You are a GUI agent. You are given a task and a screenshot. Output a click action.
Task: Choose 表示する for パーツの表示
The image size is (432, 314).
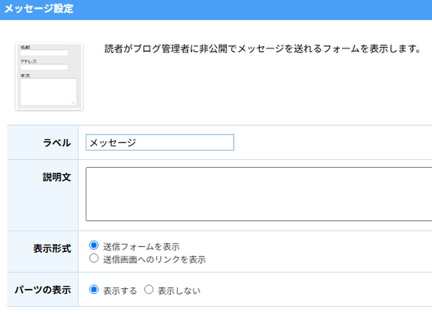(94, 290)
